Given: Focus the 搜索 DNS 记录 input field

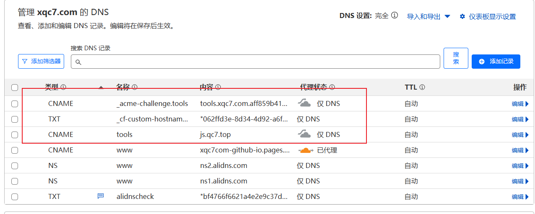Looking at the screenshot, I should pyautogui.click(x=256, y=62).
